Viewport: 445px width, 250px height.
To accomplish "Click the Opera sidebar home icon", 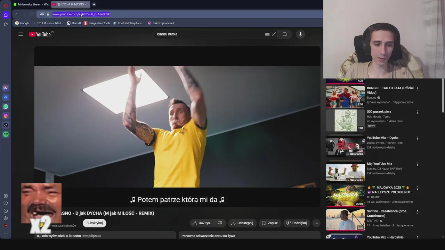I will (x=6, y=15).
